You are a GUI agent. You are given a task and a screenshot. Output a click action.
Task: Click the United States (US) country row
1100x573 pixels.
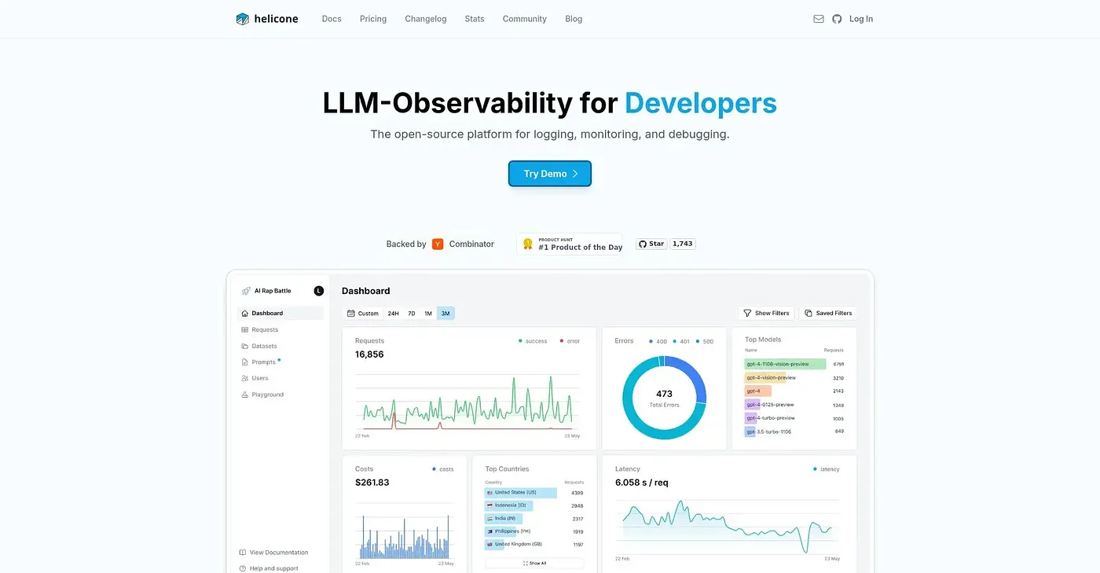coord(534,493)
